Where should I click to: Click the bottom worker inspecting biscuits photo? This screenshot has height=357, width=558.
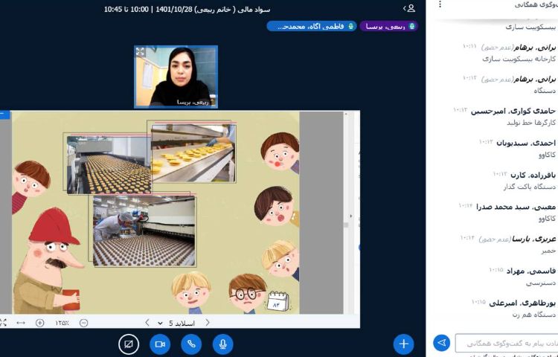click(x=144, y=231)
